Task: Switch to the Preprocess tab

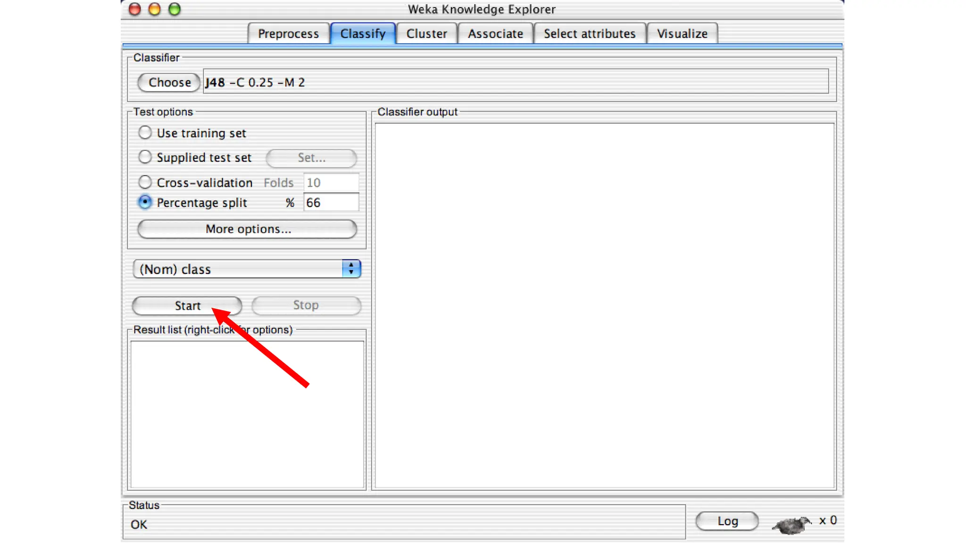Action: coord(288,33)
